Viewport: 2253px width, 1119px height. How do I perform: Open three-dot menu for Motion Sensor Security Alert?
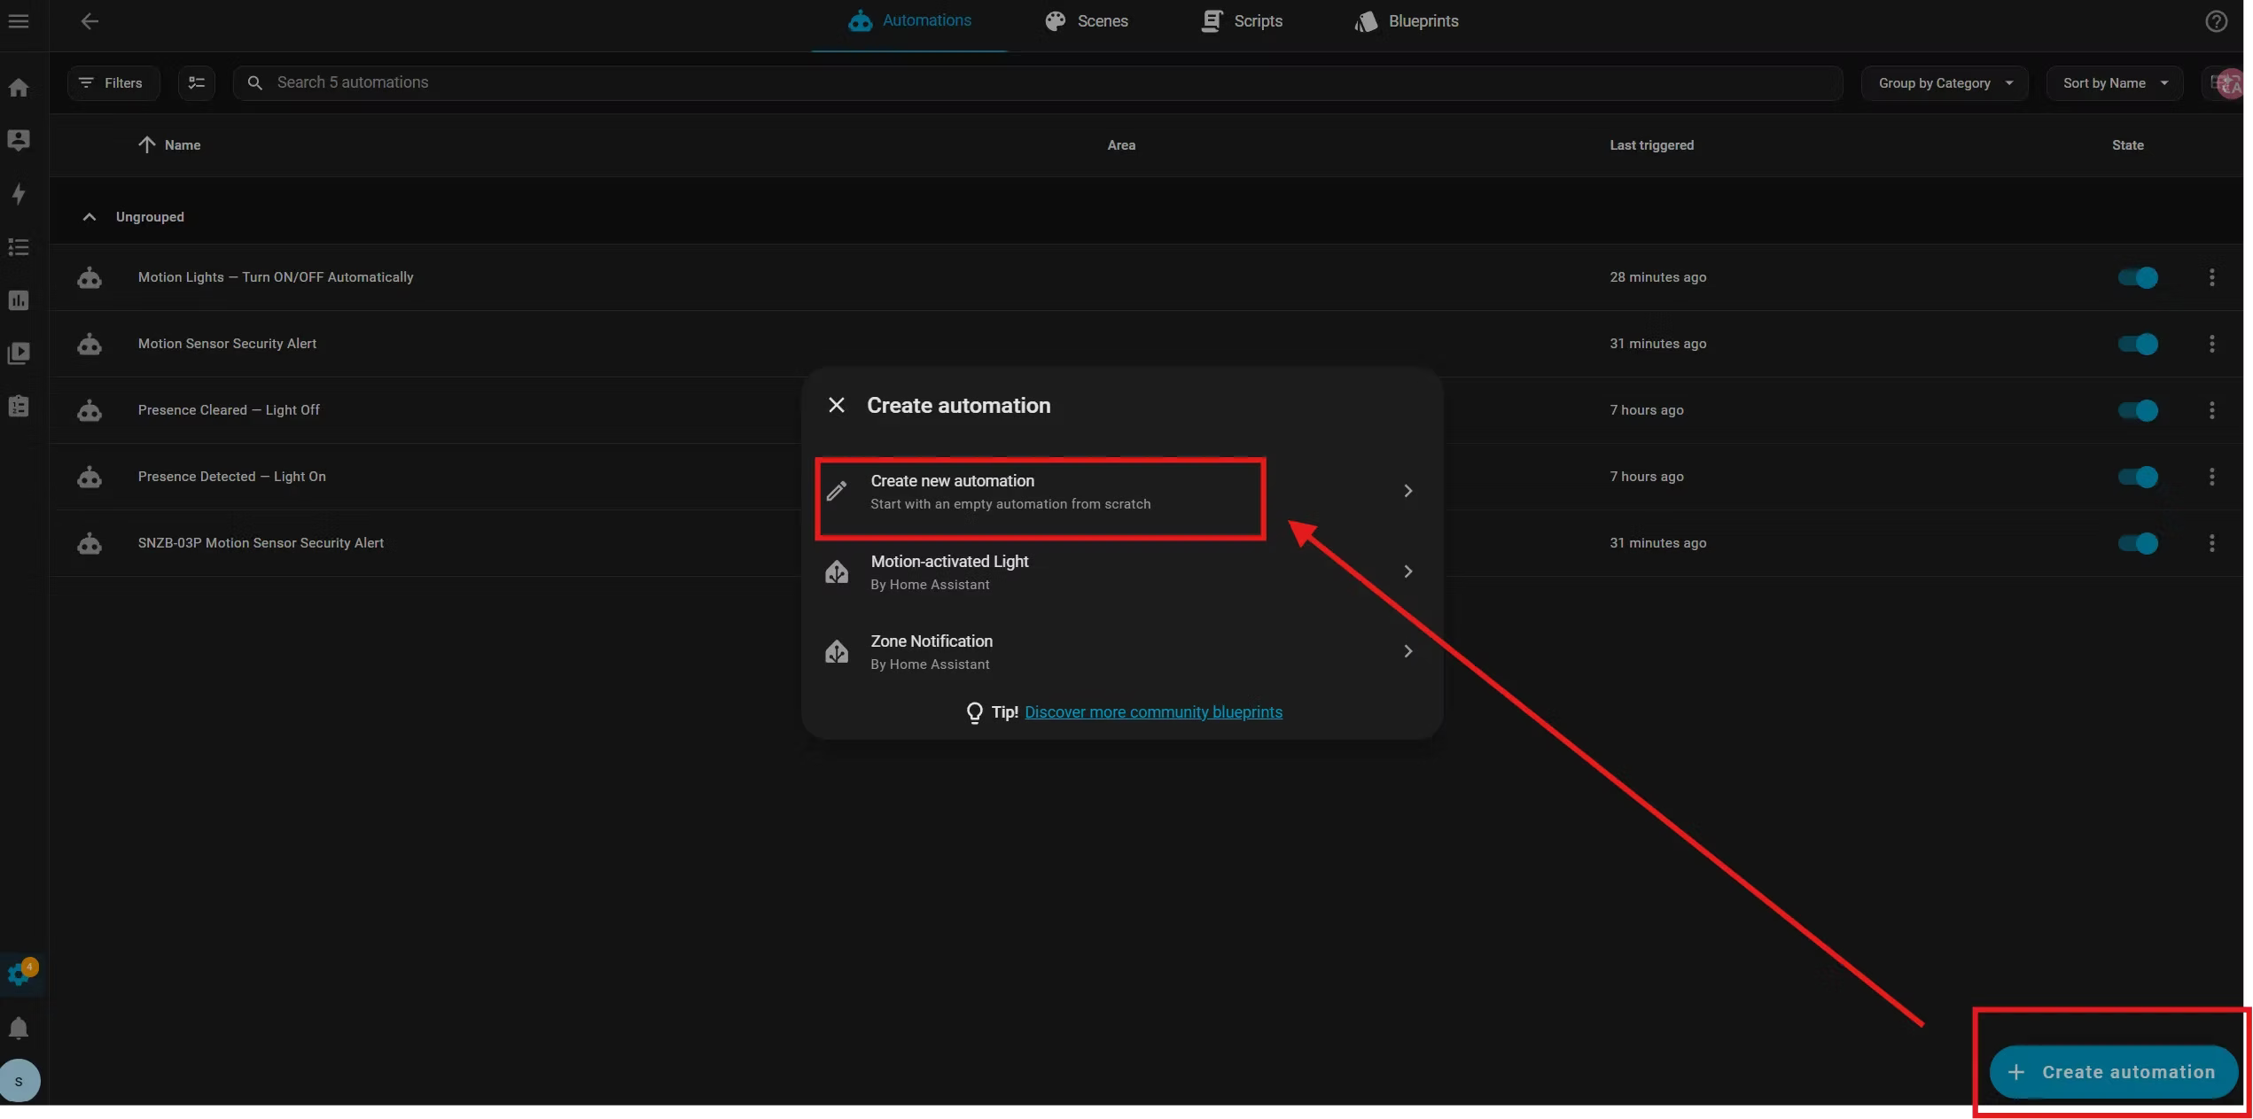[2211, 344]
